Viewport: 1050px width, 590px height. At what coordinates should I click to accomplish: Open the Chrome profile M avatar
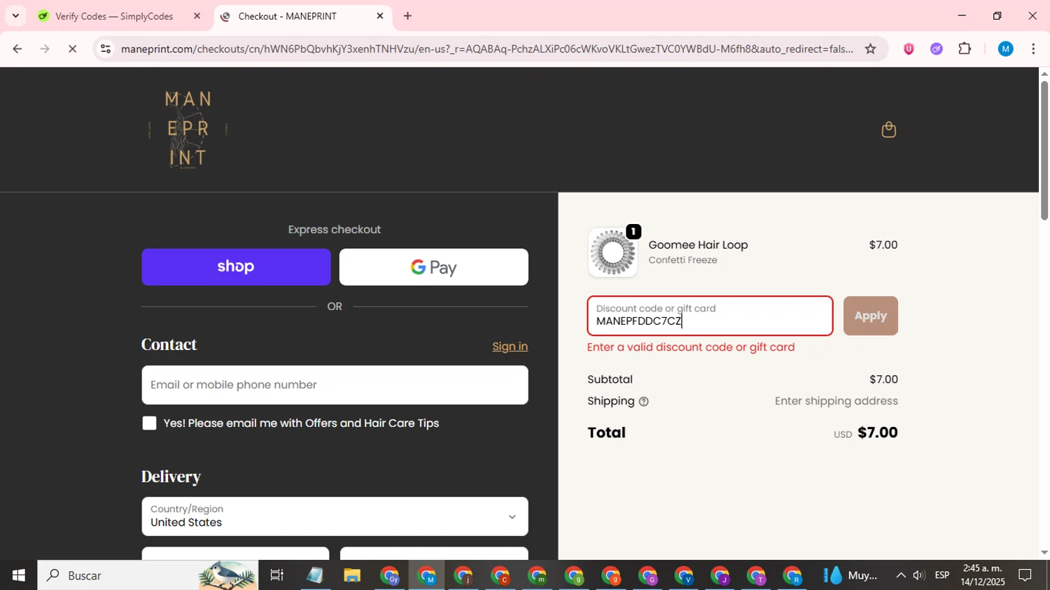[1005, 49]
